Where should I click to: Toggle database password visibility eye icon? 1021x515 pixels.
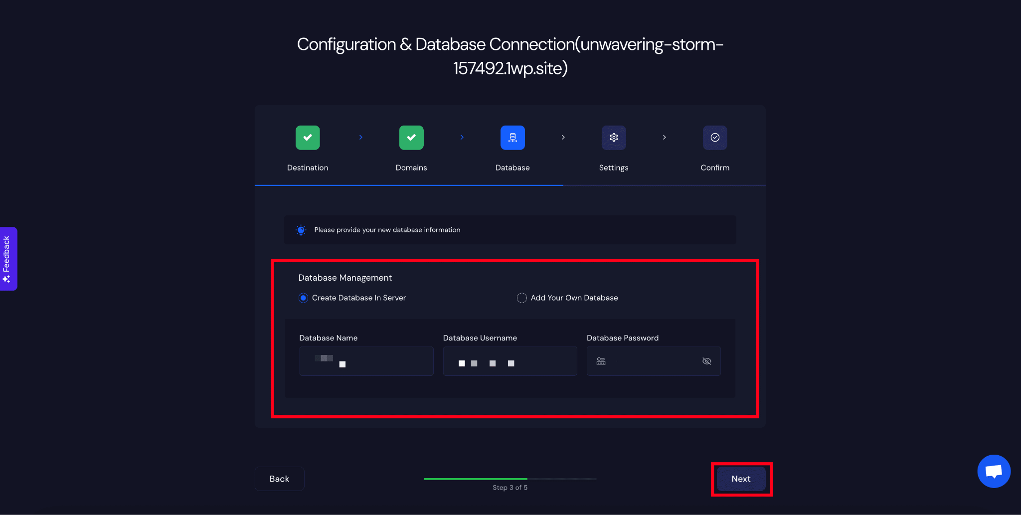706,361
